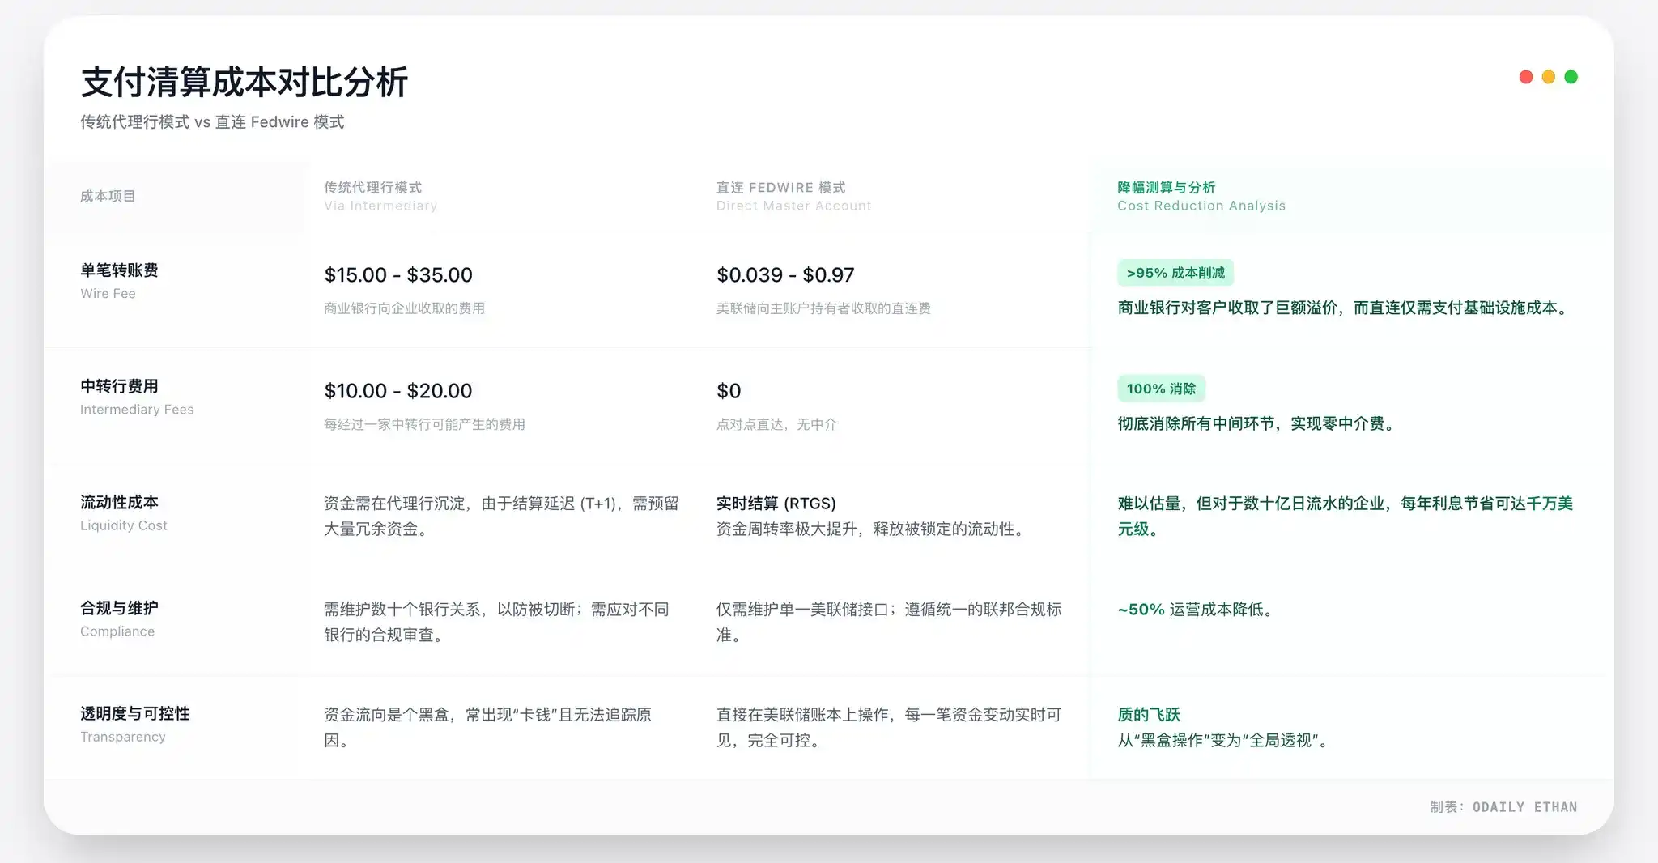The image size is (1658, 863).
Task: Click the "制表：ODAILY ETHAN" credit text
Action: [1503, 806]
